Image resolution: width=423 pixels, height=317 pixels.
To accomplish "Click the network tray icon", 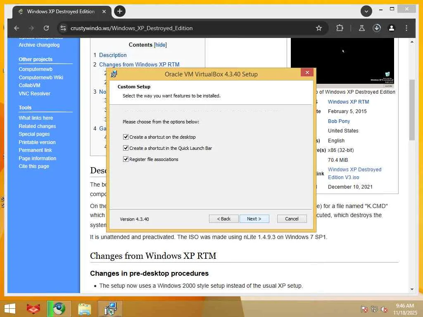I will 374,309.
